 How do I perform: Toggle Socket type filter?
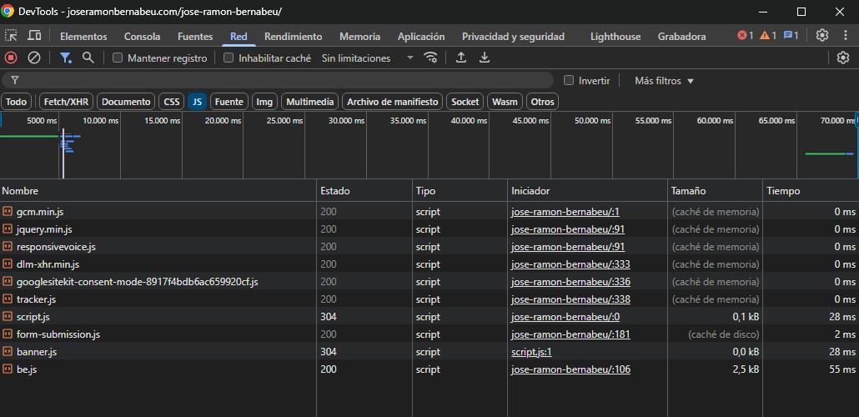465,102
